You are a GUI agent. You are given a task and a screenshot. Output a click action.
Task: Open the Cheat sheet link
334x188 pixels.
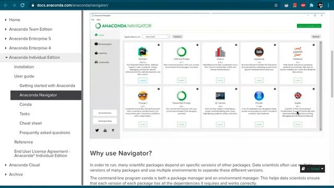coord(31,123)
